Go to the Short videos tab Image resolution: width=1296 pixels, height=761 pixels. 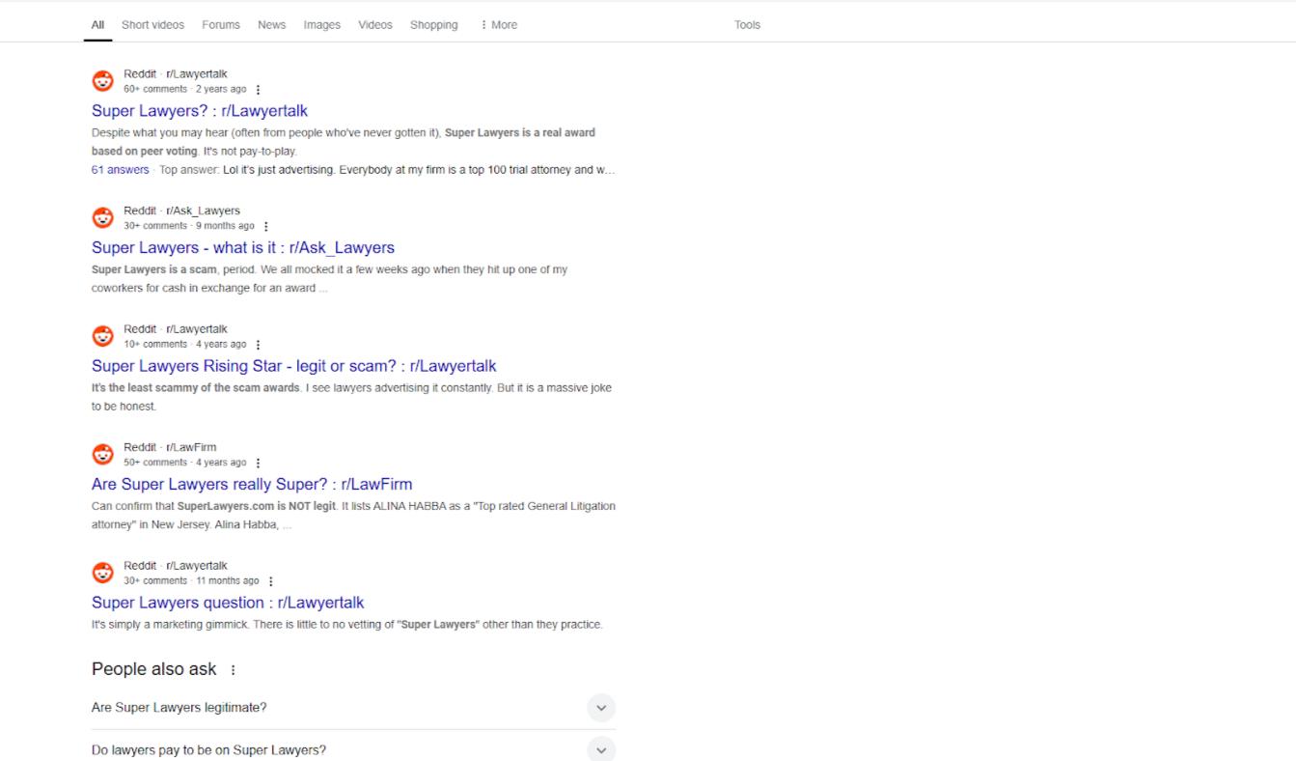point(152,25)
